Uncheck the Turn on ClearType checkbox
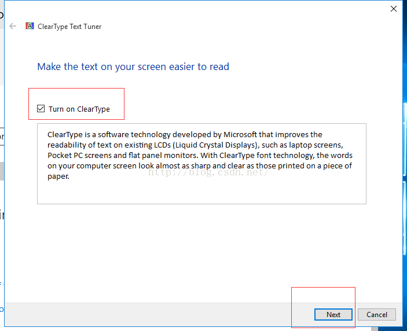 pyautogui.click(x=41, y=108)
